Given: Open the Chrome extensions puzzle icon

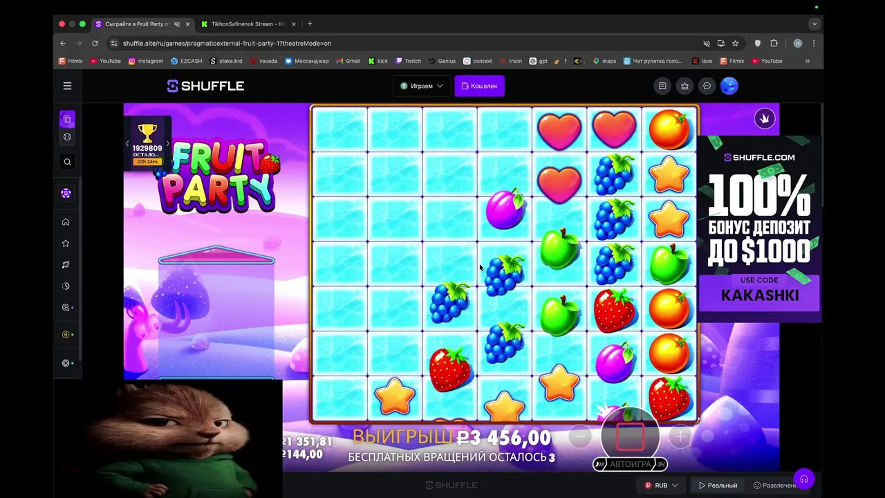Looking at the screenshot, I should 774,43.
